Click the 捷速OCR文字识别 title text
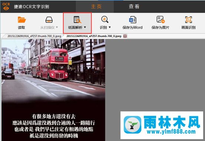The width and height of the screenshot is (205, 141). click(x=32, y=7)
